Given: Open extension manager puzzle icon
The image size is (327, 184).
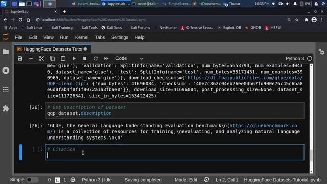Looking at the screenshot, I should coord(6,108).
